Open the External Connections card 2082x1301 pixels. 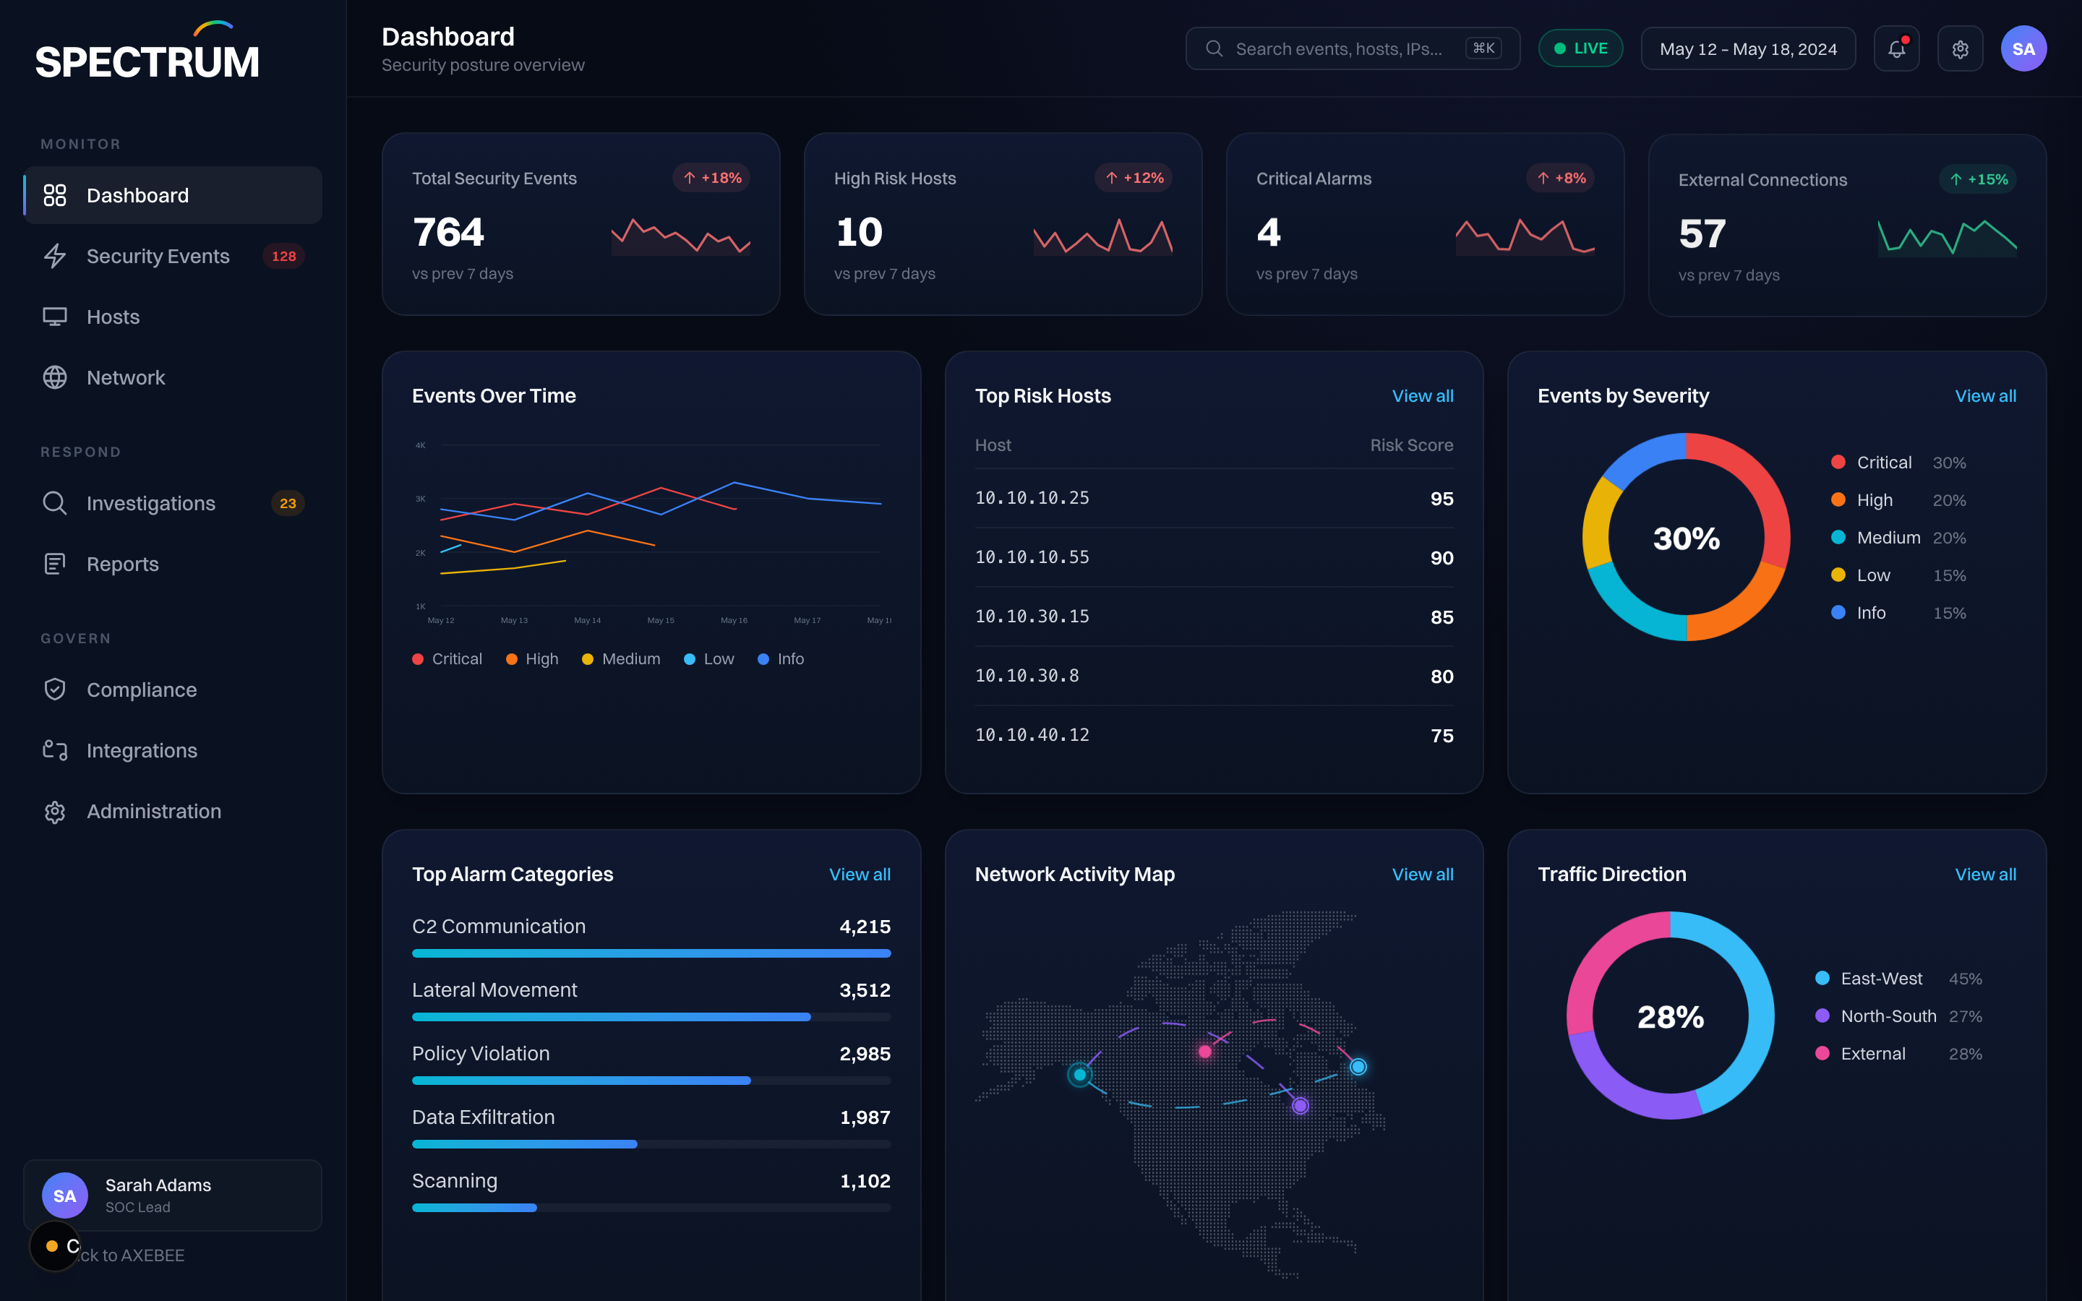[1847, 226]
